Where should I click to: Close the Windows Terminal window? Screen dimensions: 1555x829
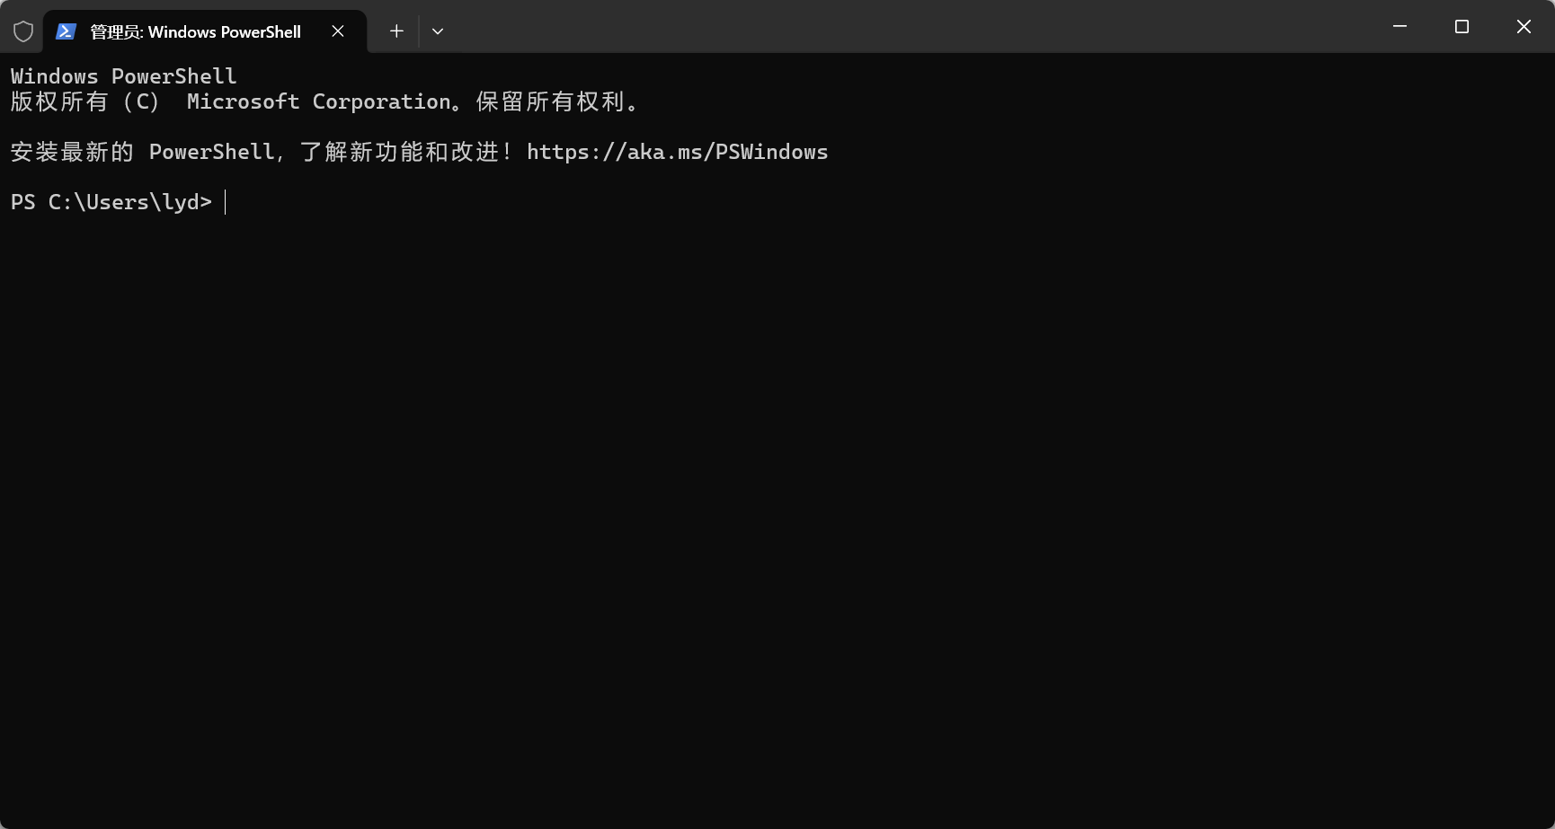coord(1524,27)
